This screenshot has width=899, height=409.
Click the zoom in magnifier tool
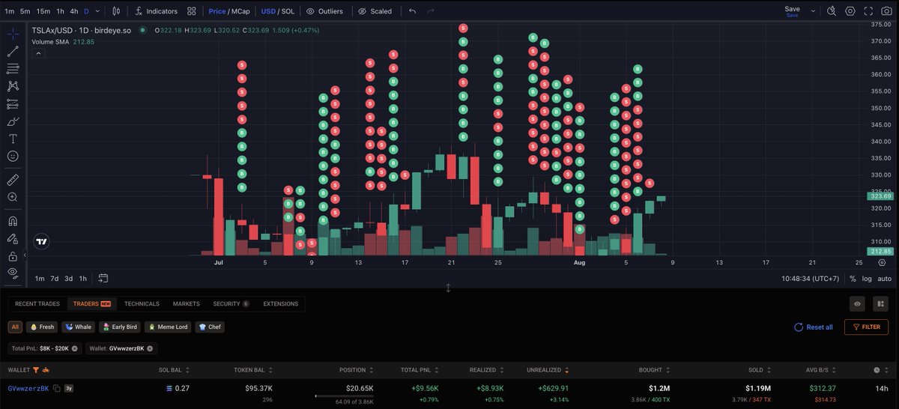tap(13, 197)
